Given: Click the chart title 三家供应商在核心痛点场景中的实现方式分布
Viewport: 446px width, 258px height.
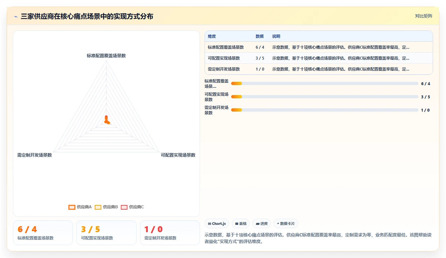Looking at the screenshot, I should pyautogui.click(x=87, y=16).
